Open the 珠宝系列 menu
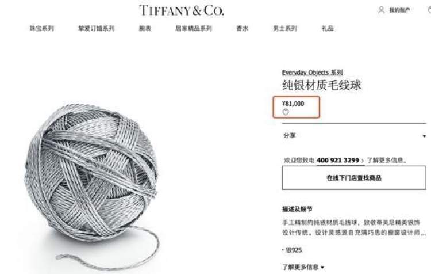Screen dimensions: 431x274 [42, 28]
